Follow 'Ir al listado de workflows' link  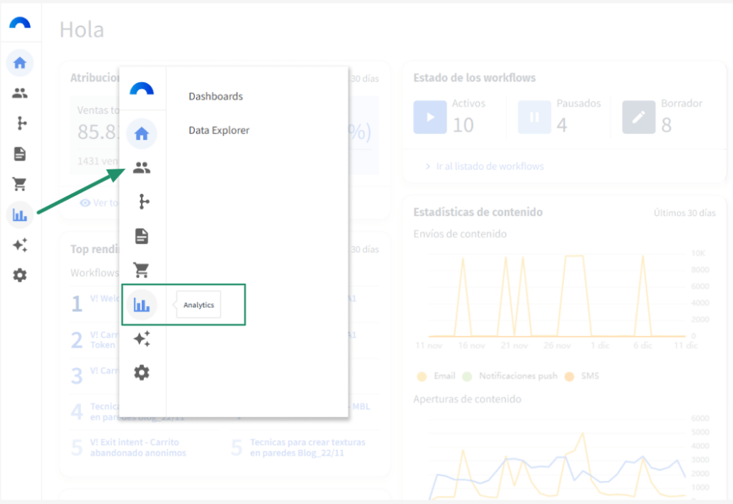coord(490,166)
